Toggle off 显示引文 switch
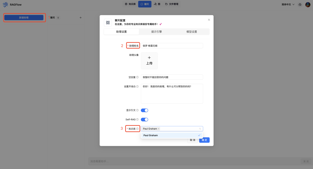The width and height of the screenshot is (313, 169). pyautogui.click(x=144, y=110)
